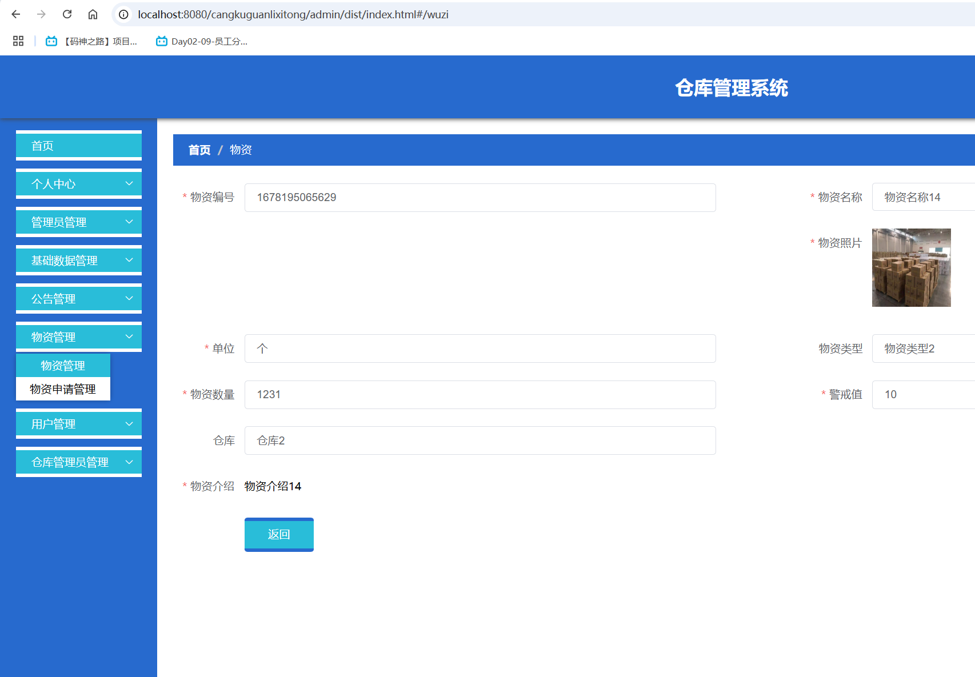Expand the 管理员管理 sidebar section
This screenshot has width=975, height=677.
(x=78, y=222)
